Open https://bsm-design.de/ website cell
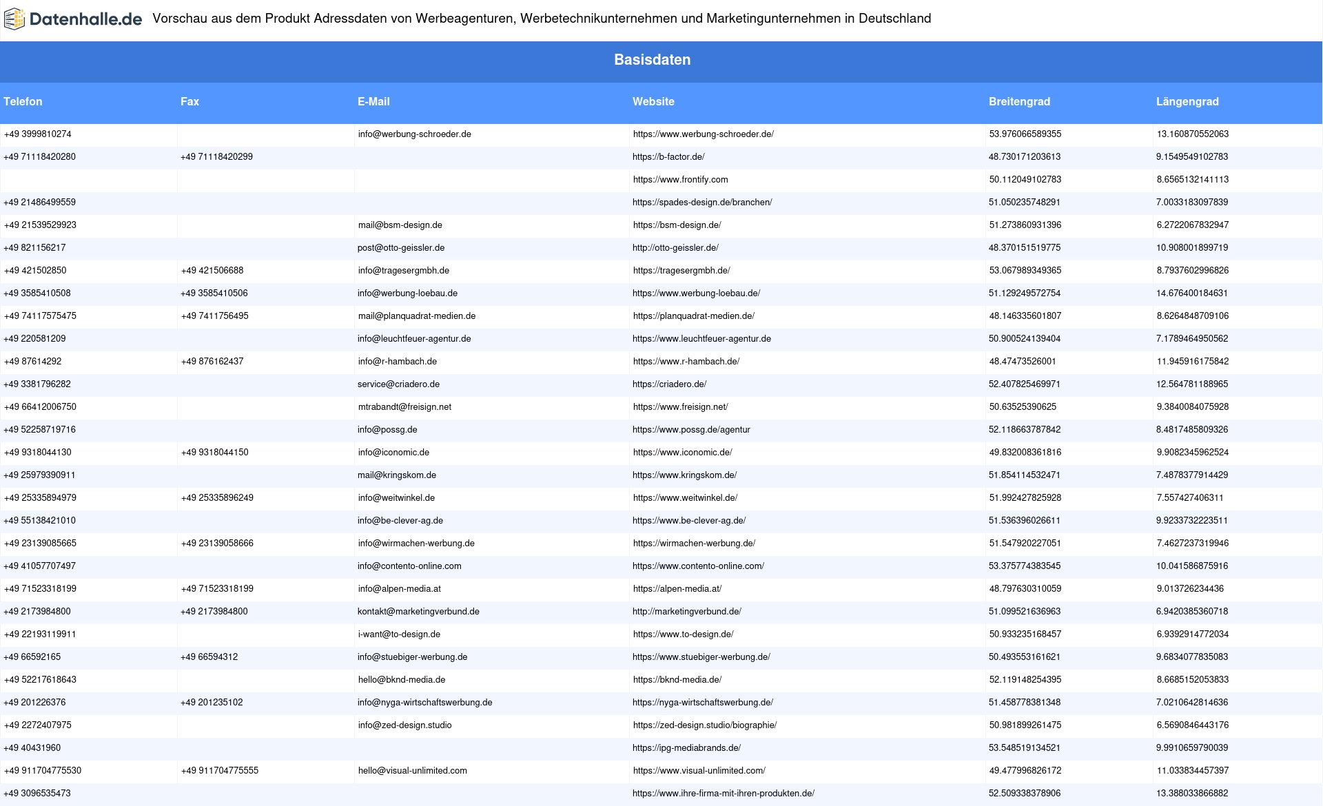The image size is (1323, 806). click(677, 225)
